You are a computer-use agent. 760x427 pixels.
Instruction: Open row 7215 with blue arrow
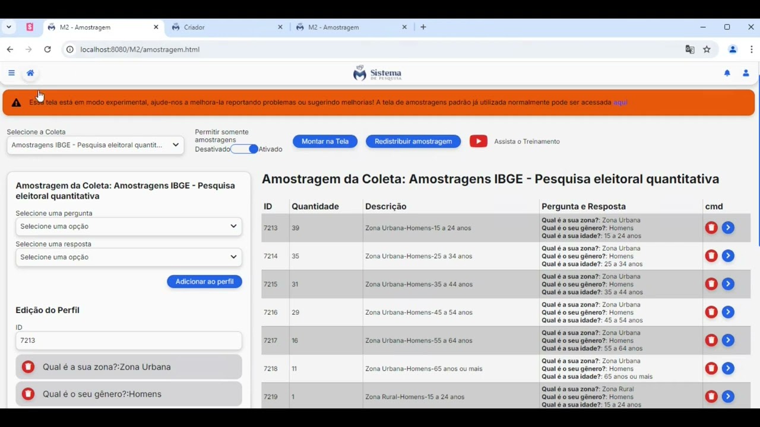[728, 284]
